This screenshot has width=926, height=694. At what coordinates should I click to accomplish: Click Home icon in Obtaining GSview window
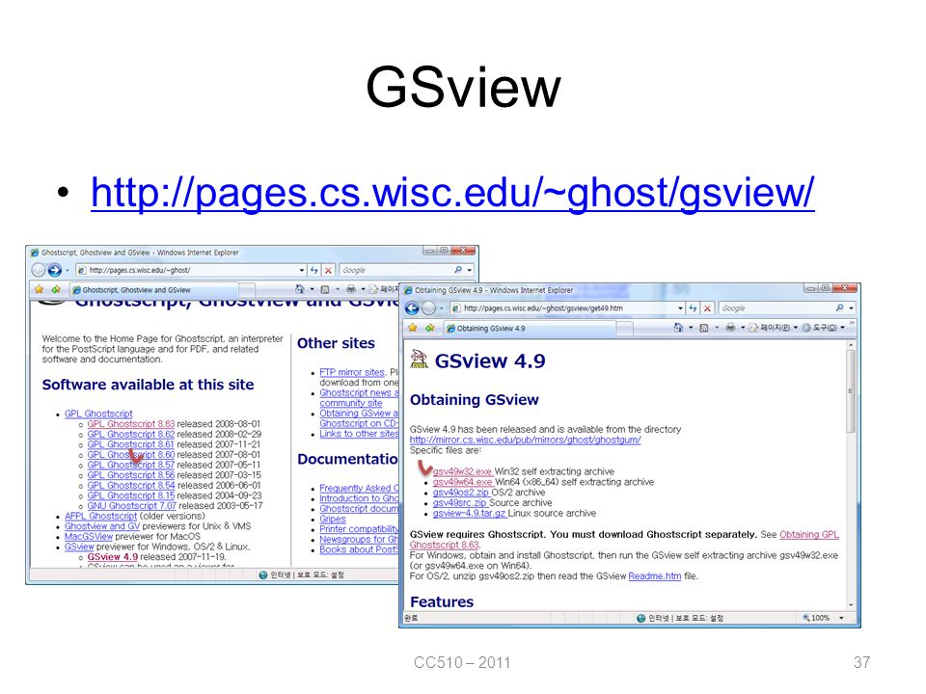click(x=678, y=328)
